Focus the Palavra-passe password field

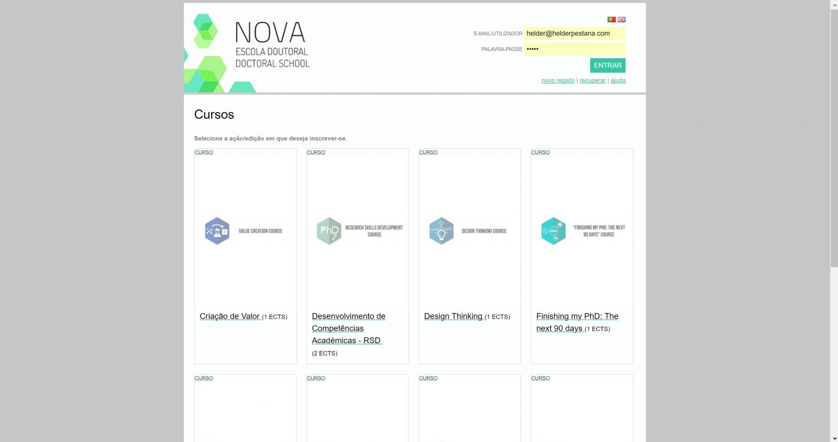tap(574, 49)
